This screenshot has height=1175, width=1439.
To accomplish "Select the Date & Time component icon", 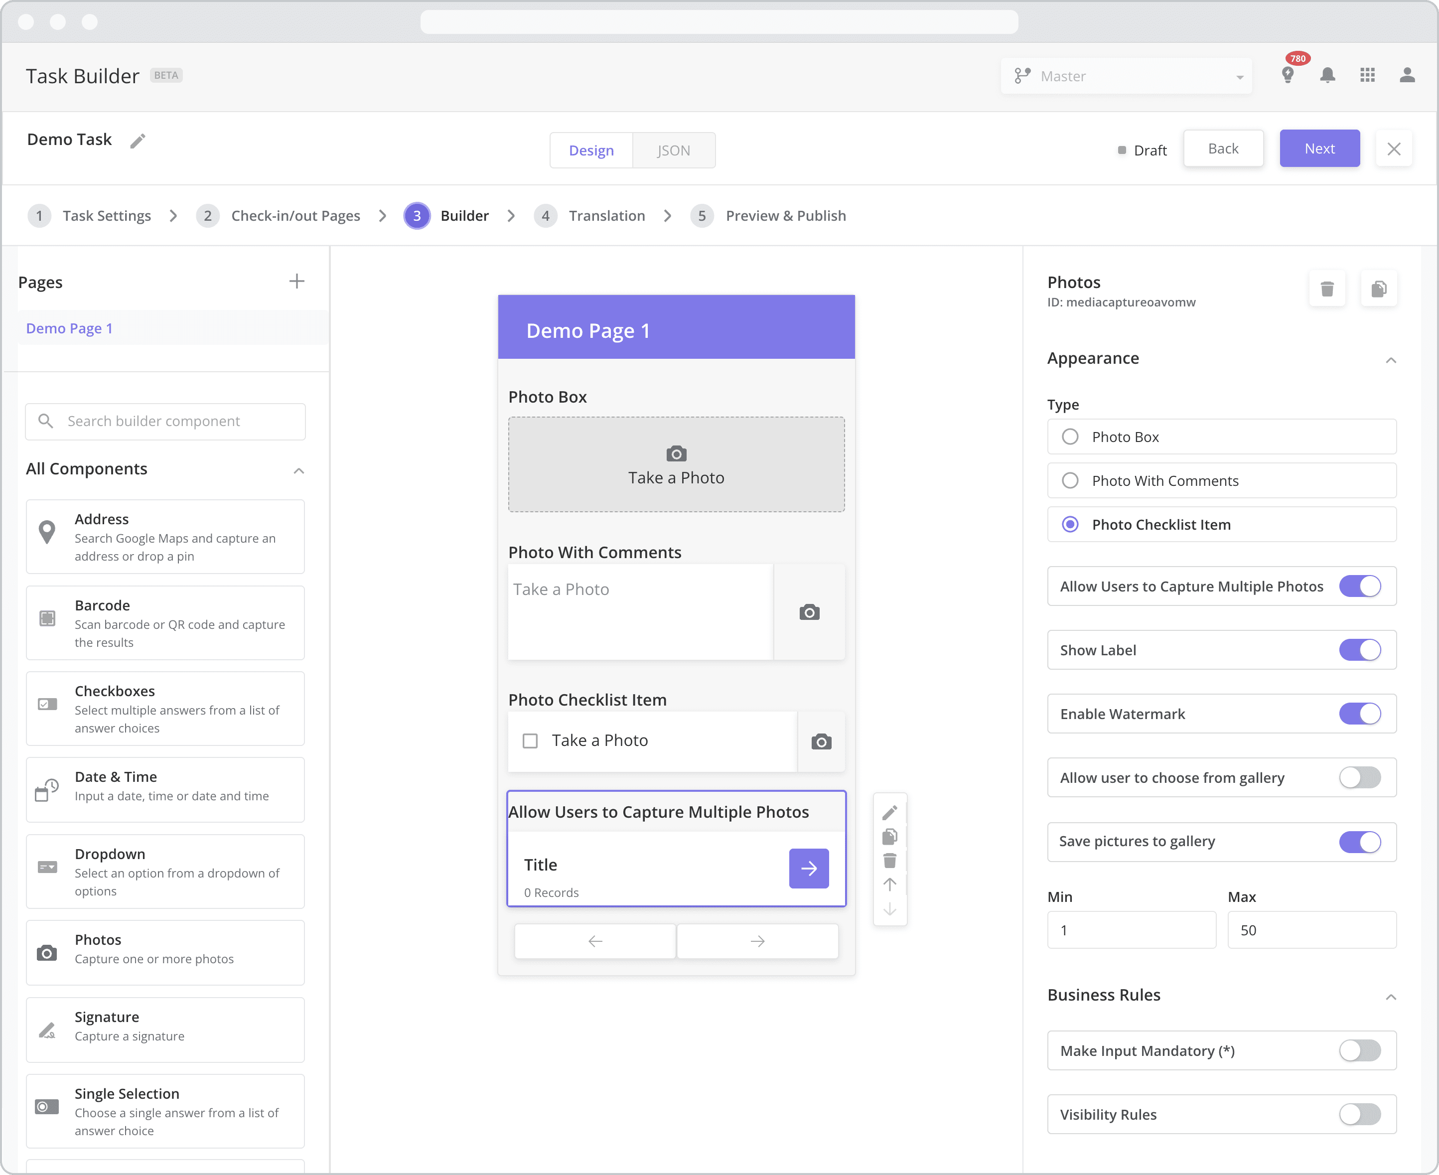I will point(47,790).
